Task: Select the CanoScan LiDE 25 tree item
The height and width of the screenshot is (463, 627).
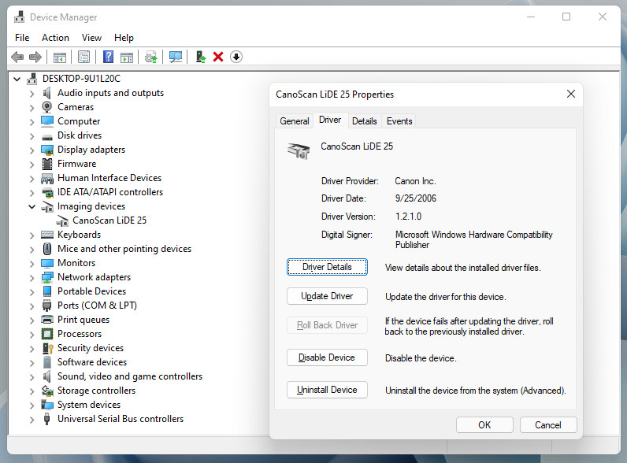Action: tap(109, 220)
